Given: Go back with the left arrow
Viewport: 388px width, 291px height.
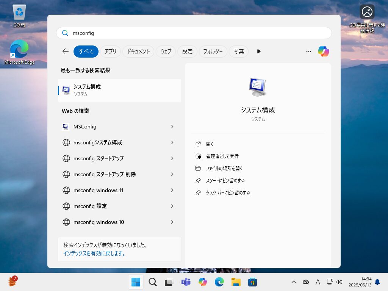Looking at the screenshot, I should coord(66,52).
